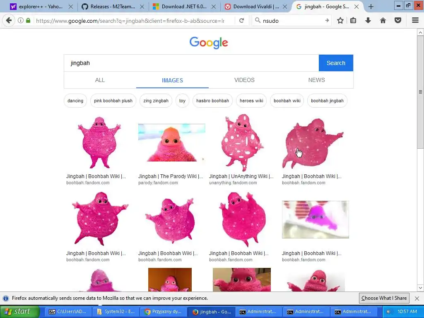Bookmark this page with the star icon

tap(340, 20)
